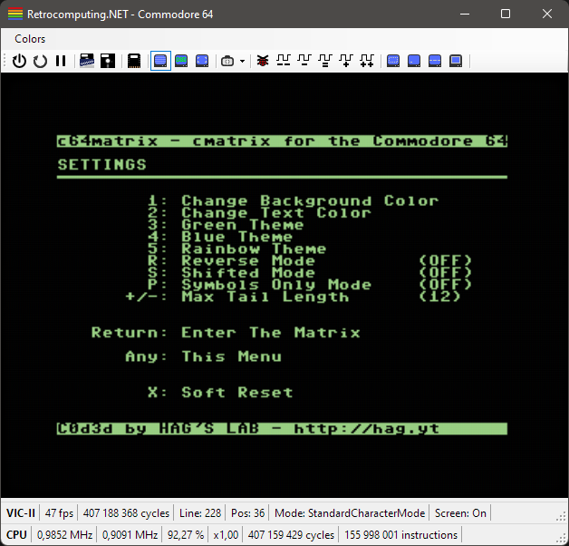Click blue screen icon with bottom-left dash
This screenshot has width=569, height=546.
click(x=414, y=61)
